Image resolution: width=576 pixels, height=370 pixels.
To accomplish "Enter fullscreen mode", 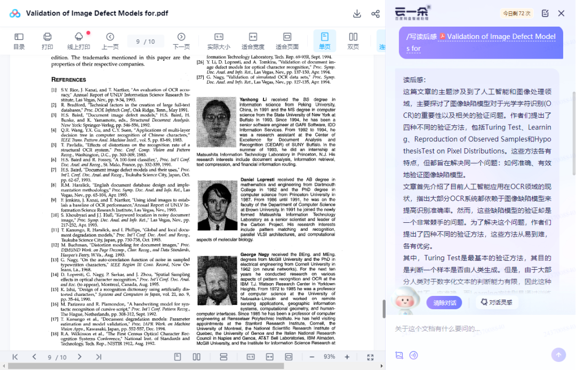I will 370,357.
